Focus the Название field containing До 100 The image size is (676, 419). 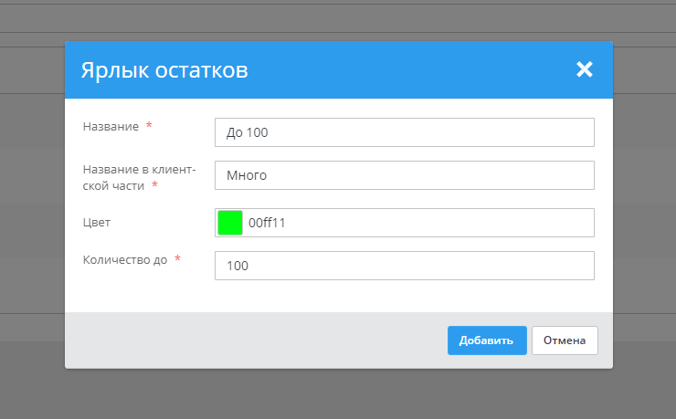[404, 132]
